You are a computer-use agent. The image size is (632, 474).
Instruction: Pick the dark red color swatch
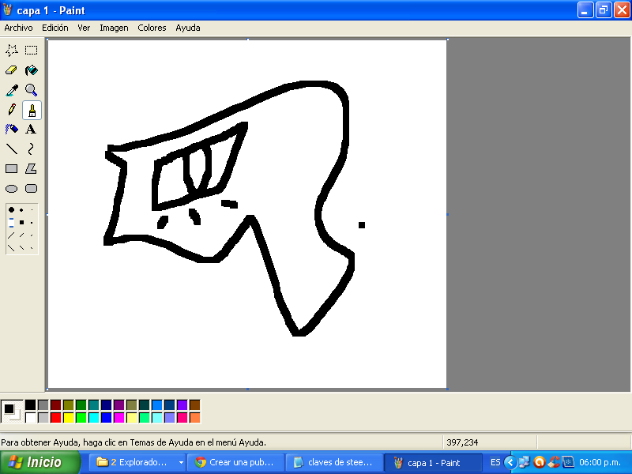(55, 404)
